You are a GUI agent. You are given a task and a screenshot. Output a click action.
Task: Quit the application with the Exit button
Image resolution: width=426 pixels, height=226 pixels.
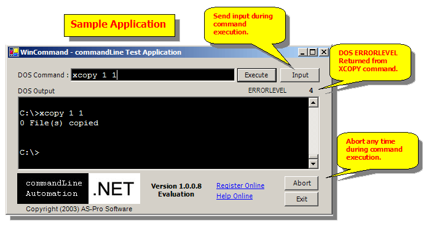point(302,199)
